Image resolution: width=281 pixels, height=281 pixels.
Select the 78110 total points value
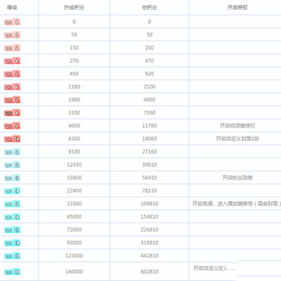150,191
